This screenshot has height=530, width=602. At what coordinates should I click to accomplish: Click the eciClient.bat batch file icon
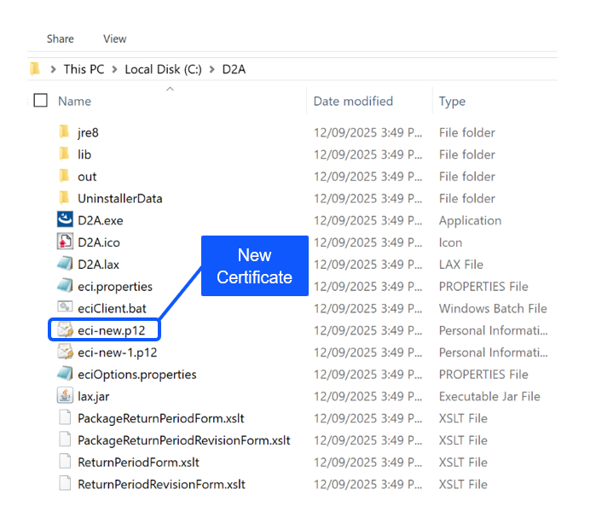[65, 308]
